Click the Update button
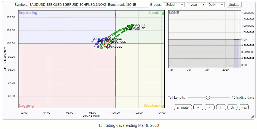 tap(234, 5)
